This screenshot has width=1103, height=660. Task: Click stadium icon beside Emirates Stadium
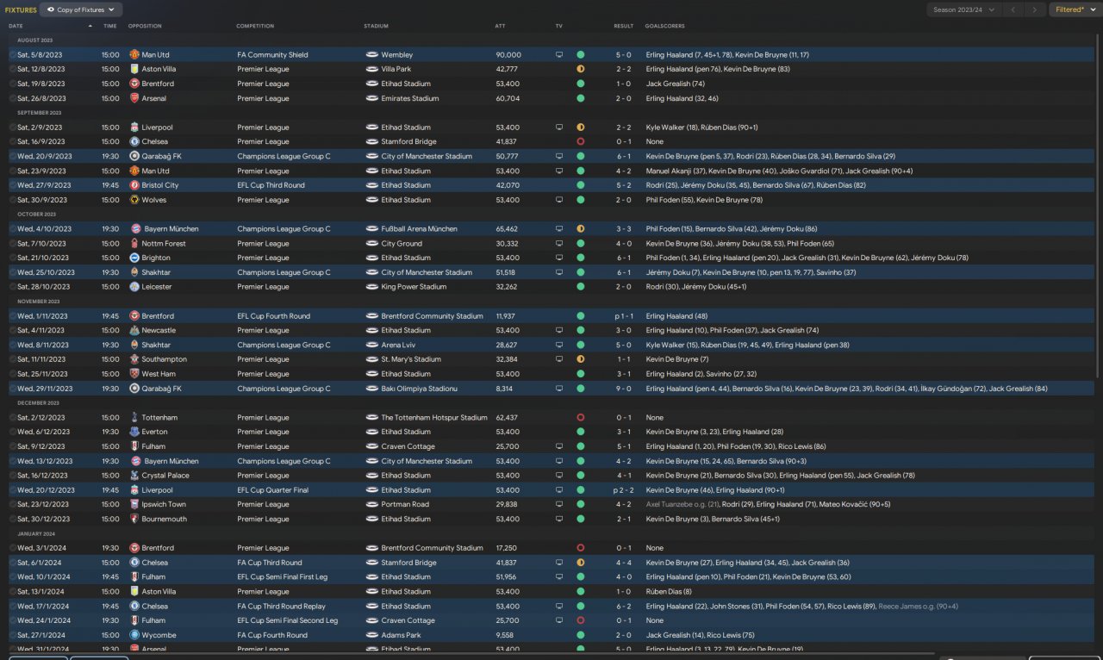click(x=371, y=98)
